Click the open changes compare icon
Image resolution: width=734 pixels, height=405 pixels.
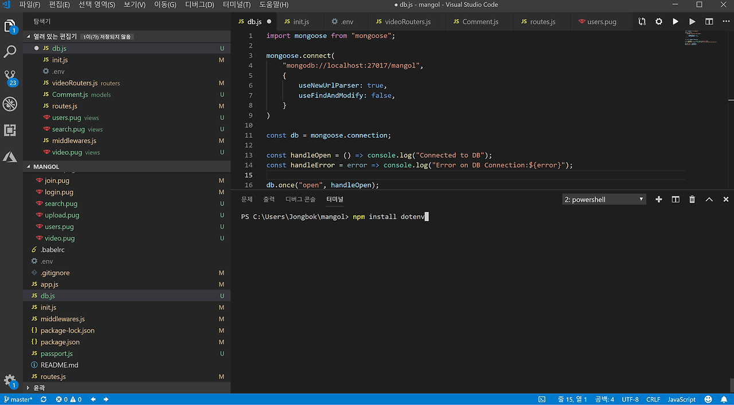642,22
